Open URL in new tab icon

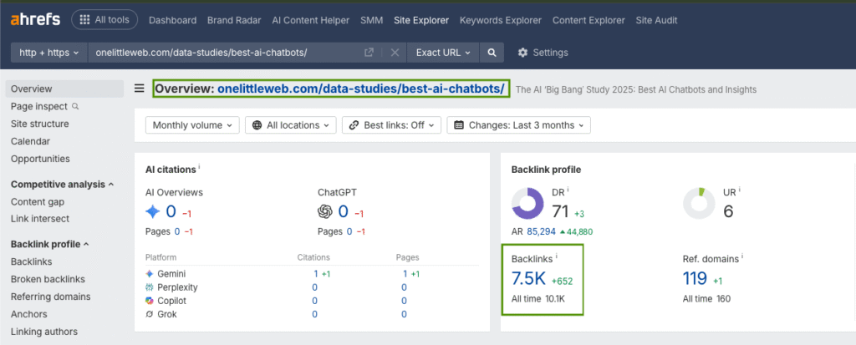369,53
